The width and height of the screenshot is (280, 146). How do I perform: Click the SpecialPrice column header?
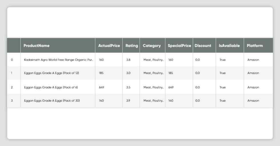coord(179,46)
